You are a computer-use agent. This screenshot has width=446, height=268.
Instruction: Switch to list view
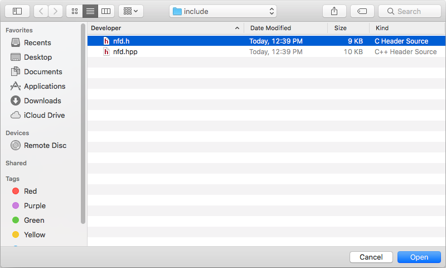(x=90, y=11)
